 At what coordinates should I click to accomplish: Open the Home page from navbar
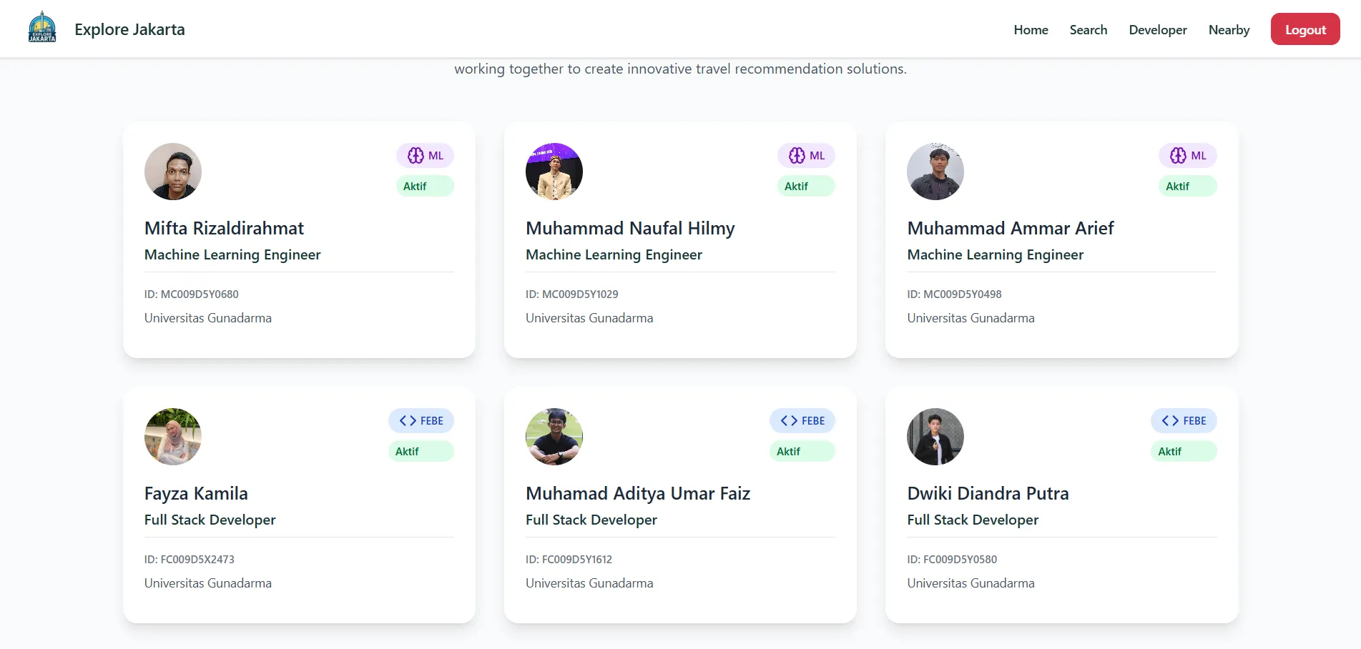pyautogui.click(x=1031, y=30)
